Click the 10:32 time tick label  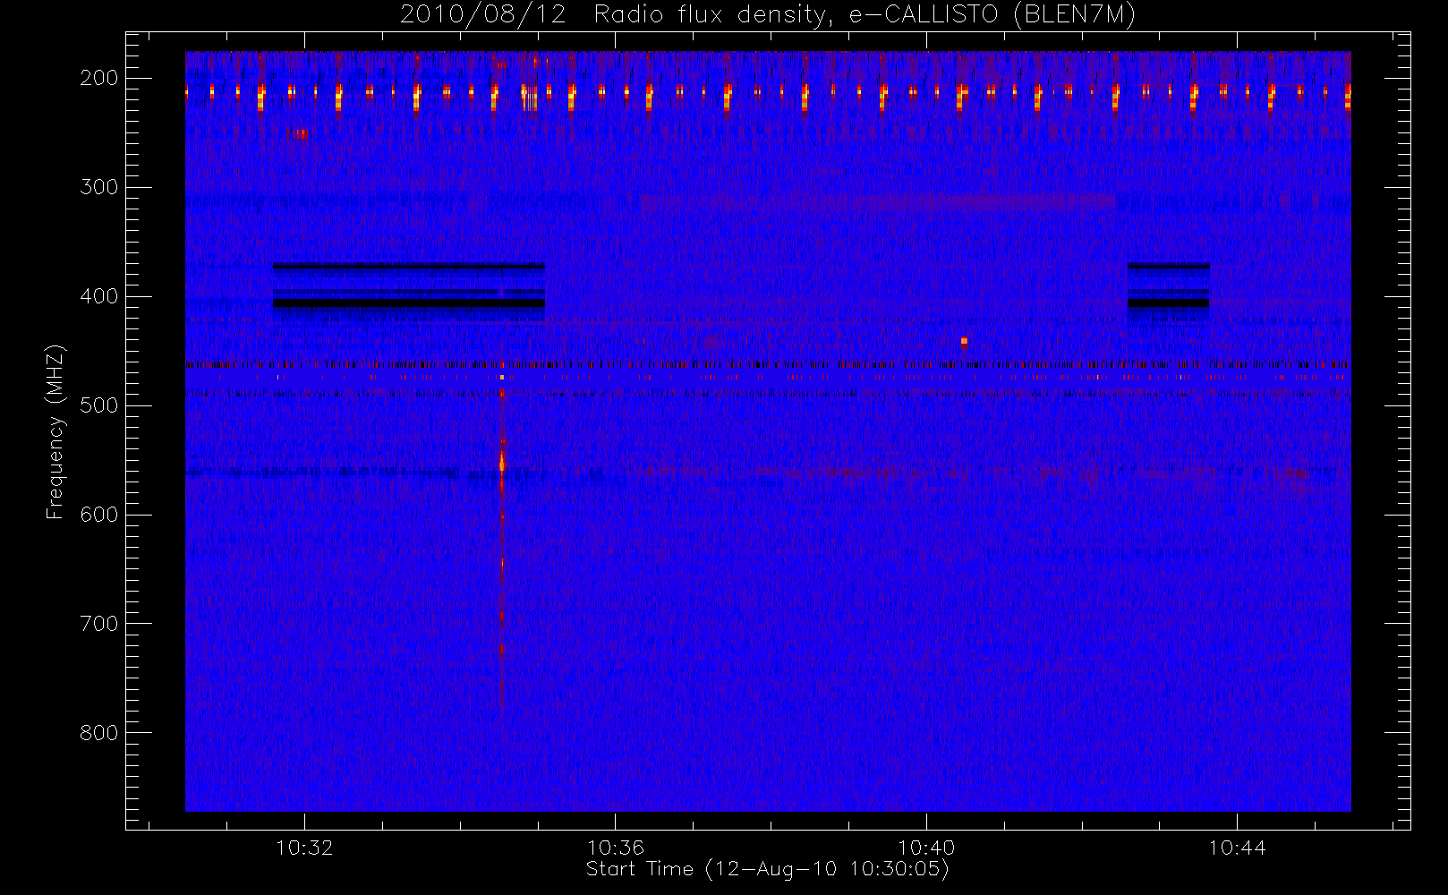point(304,848)
